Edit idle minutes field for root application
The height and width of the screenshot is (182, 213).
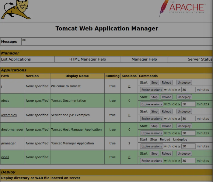point(188,90)
